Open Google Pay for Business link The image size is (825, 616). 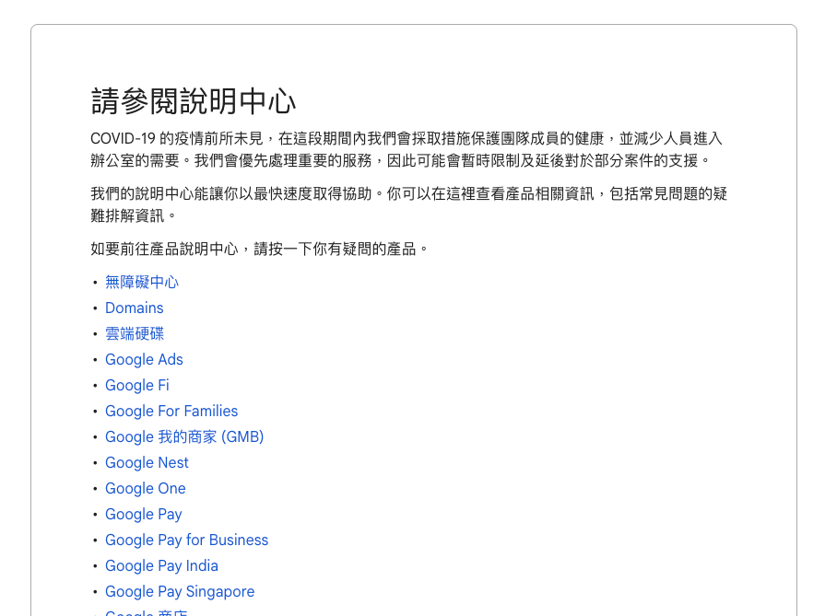tap(186, 540)
